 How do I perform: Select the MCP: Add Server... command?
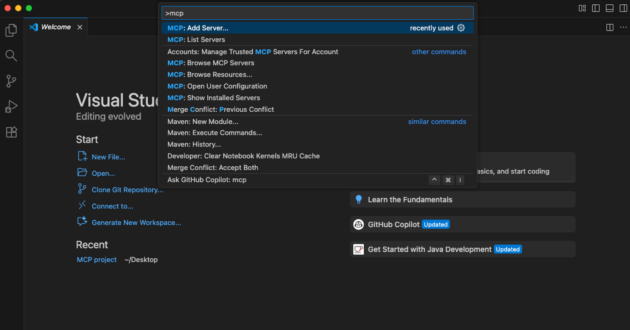pyautogui.click(x=198, y=28)
